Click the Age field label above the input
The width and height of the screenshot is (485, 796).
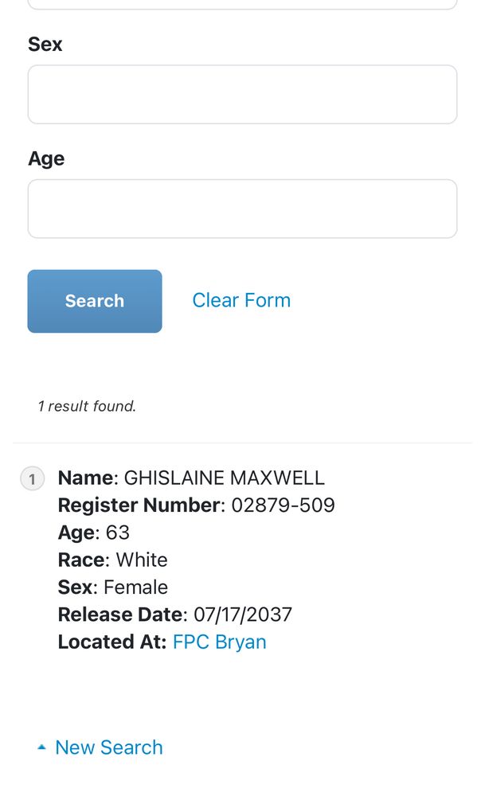(46, 158)
